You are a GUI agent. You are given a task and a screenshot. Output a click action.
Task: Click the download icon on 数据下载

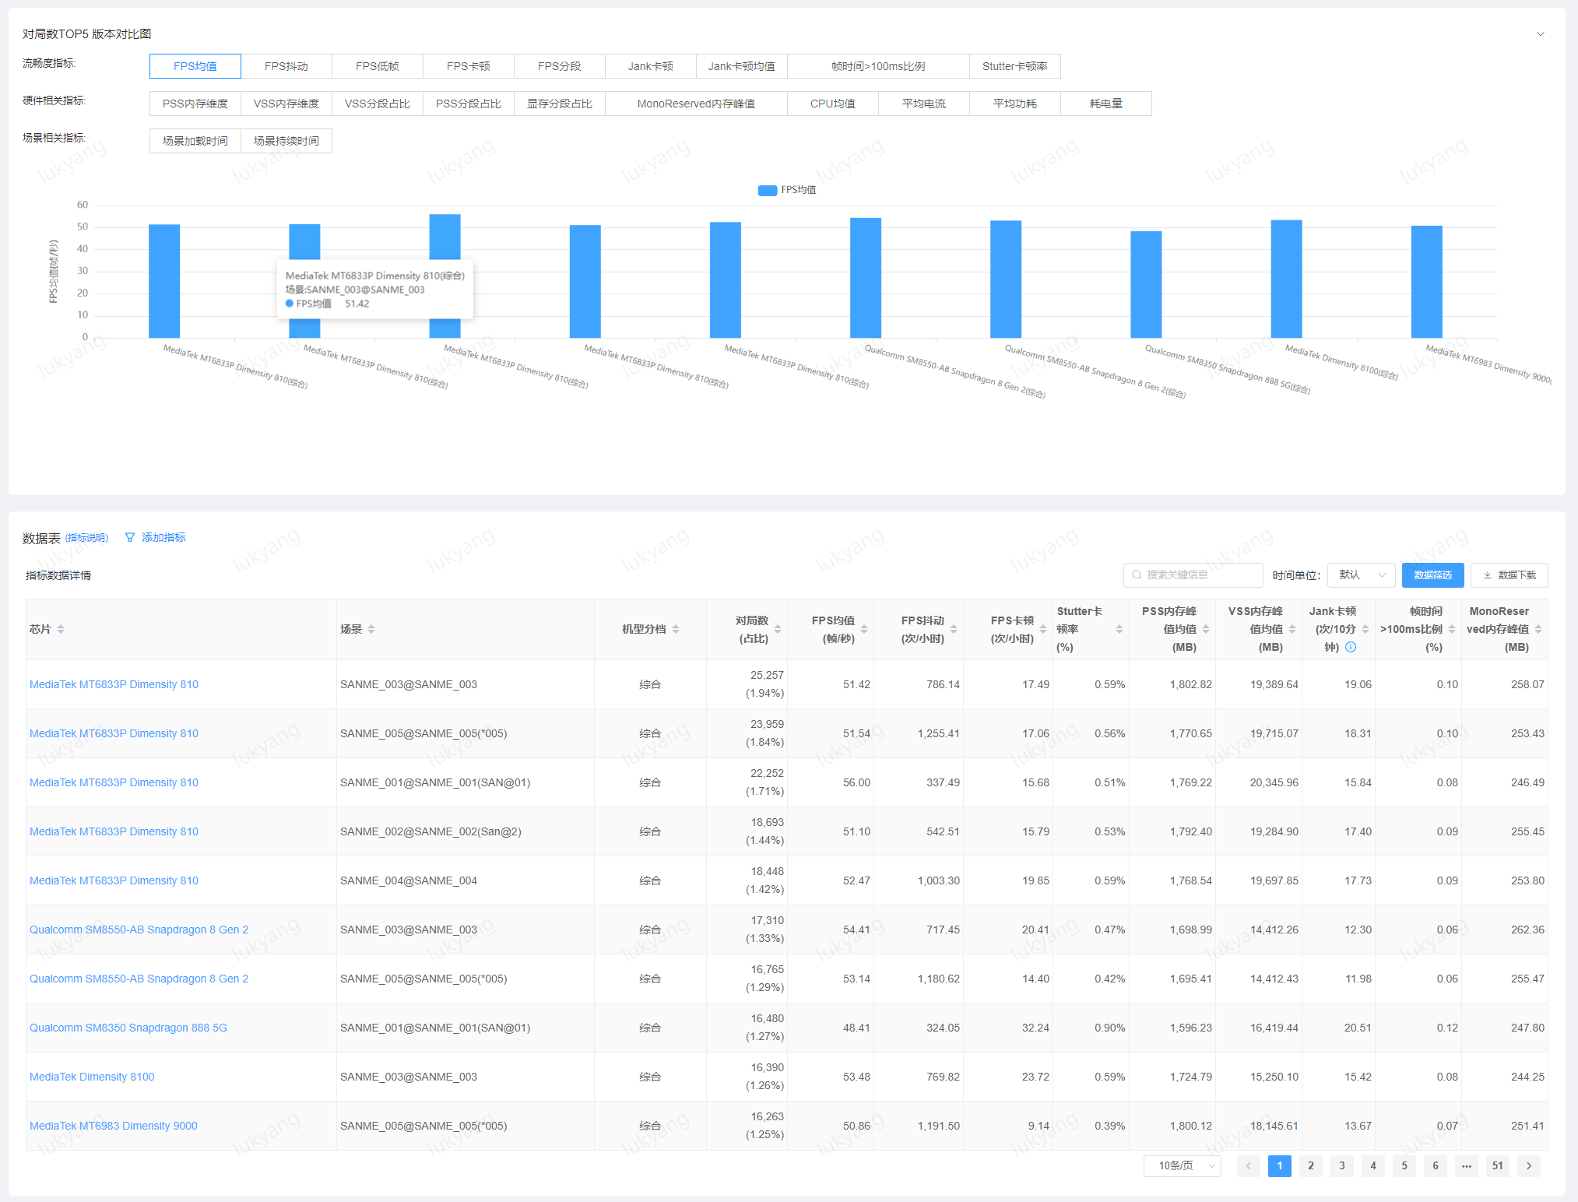pyautogui.click(x=1488, y=575)
